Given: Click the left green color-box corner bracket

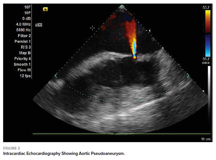Looking at the screenshot, I should [x=56, y=75].
